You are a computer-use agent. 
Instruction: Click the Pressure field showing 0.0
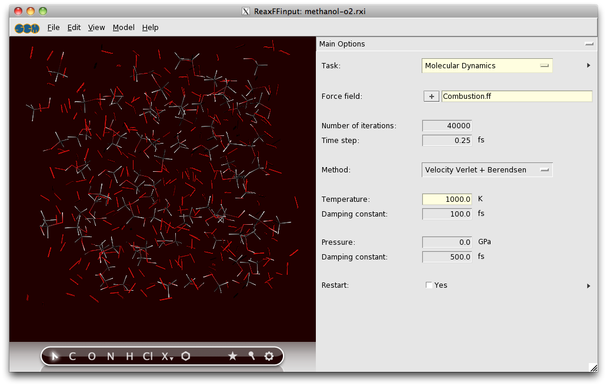[x=447, y=242]
